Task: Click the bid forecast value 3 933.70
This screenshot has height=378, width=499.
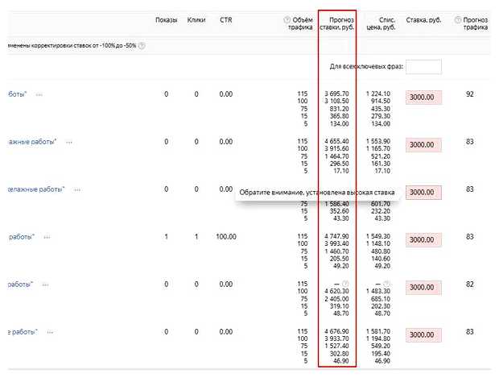Action: coord(336,339)
